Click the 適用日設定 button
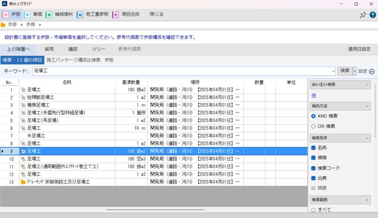This screenshot has width=378, height=218. [x=359, y=49]
